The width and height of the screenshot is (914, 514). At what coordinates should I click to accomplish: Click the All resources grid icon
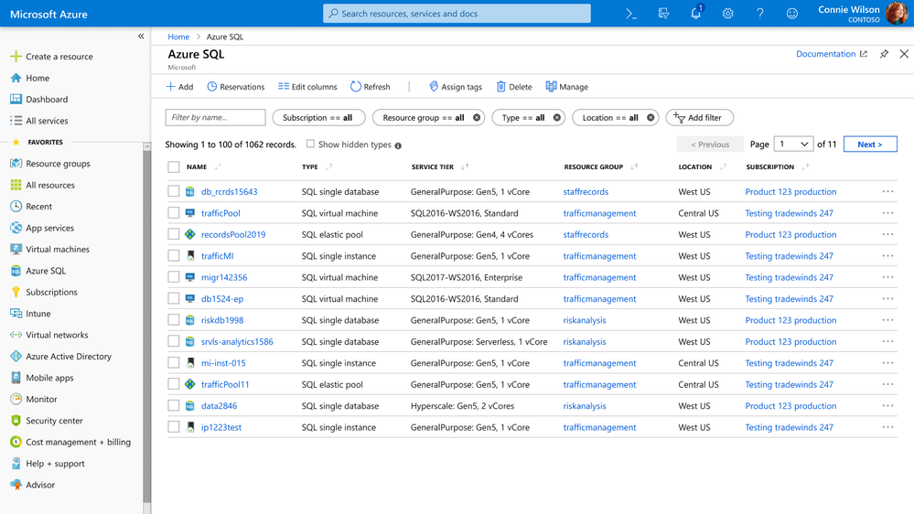coord(16,186)
